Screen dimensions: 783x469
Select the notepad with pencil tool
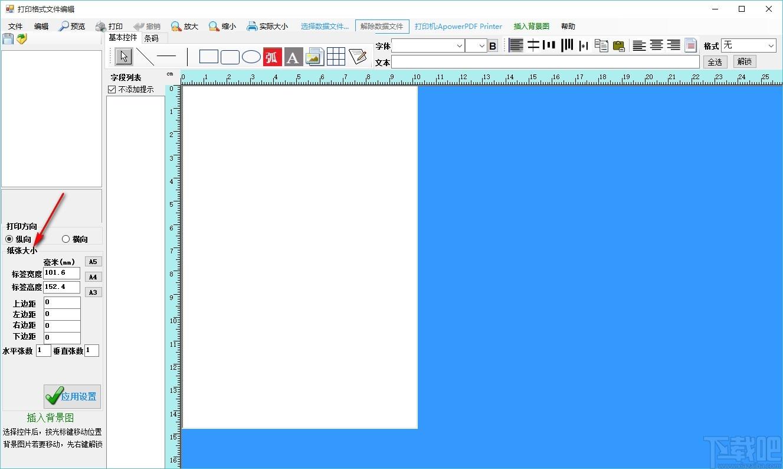[358, 57]
